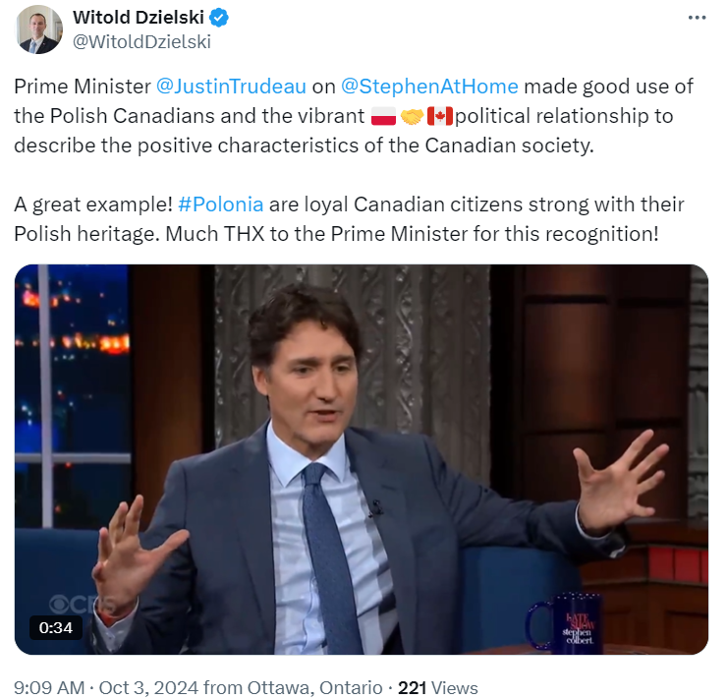
Task: Click the handshake emoji
Action: 412,116
